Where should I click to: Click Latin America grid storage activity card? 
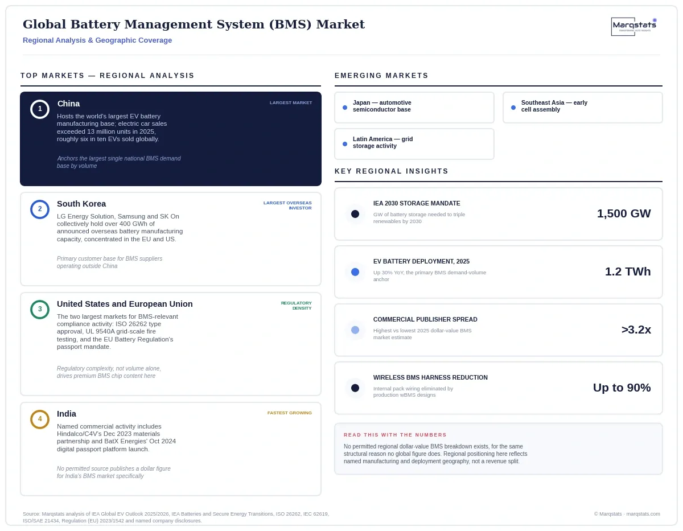tap(414, 144)
